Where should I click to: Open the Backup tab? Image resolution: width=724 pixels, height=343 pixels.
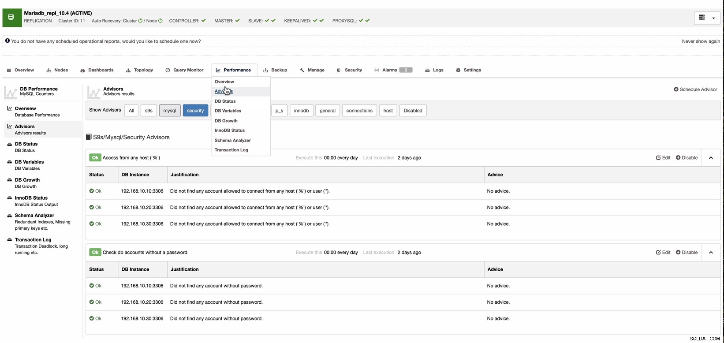275,70
